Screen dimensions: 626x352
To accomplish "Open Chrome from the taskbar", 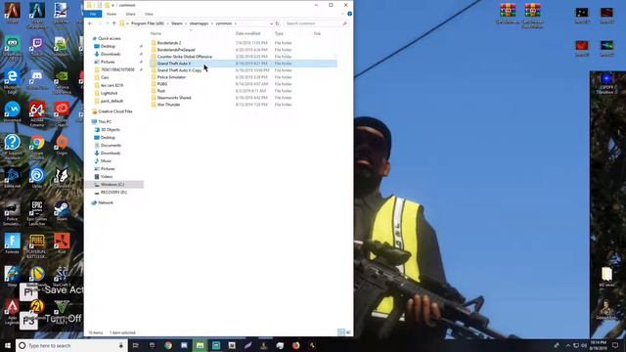I will point(168,345).
